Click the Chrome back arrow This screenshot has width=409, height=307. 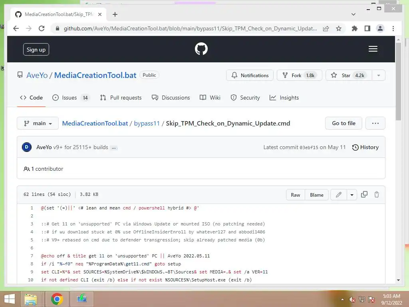[16, 28]
